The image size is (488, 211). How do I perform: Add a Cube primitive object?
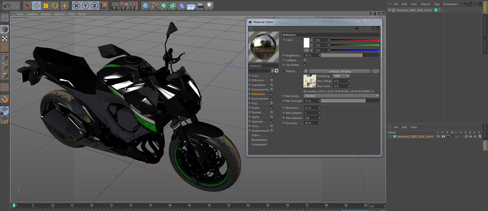point(145,5)
